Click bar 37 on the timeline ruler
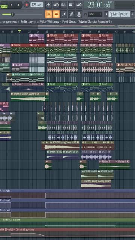This screenshot has height=240, width=135. tap(82, 31)
